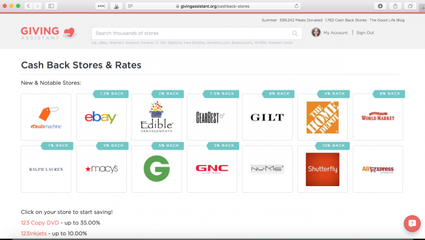Click the Safari address bar URL

(x=215, y=6)
